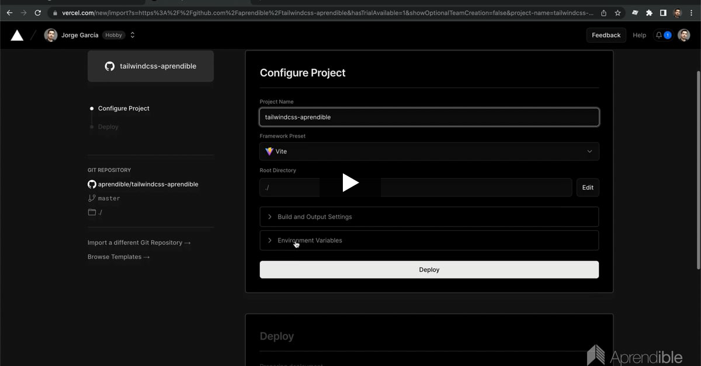Reload the current page
701x366 pixels.
pyautogui.click(x=38, y=13)
